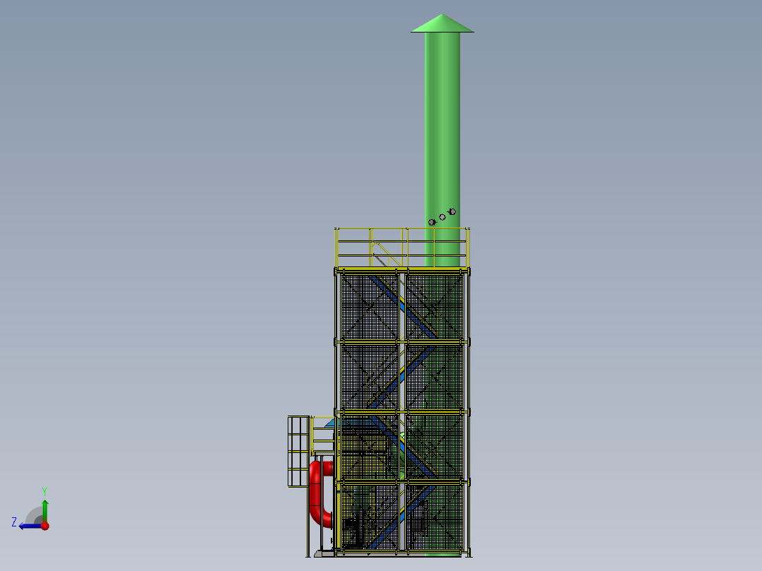Select the red elbow pipe at the tower base

pyautogui.click(x=321, y=493)
